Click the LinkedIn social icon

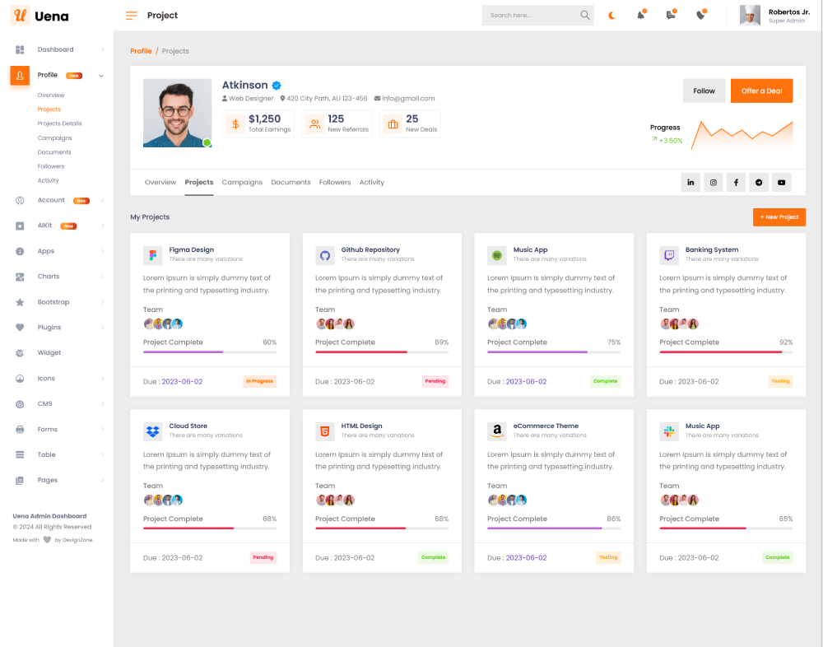coord(690,183)
